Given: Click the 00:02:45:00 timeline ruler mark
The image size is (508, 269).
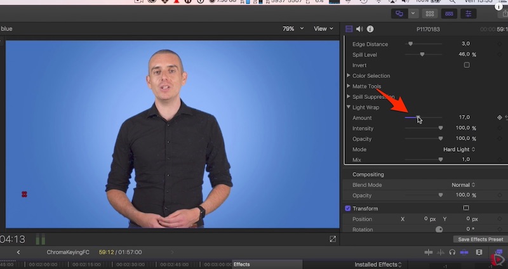Looking at the screenshot, I should [x=174, y=265].
